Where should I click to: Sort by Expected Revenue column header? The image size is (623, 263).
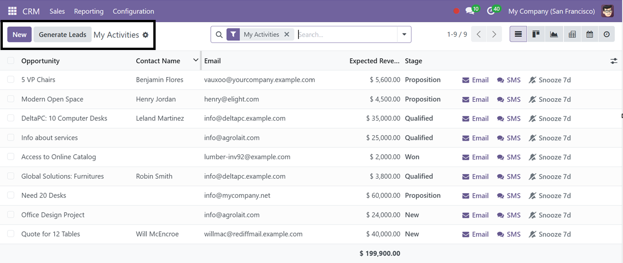[374, 61]
